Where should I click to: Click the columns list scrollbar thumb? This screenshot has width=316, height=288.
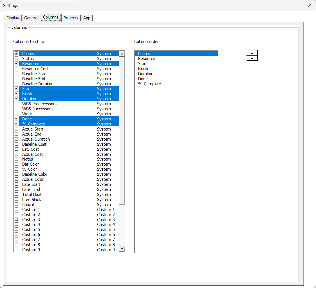[122, 131]
